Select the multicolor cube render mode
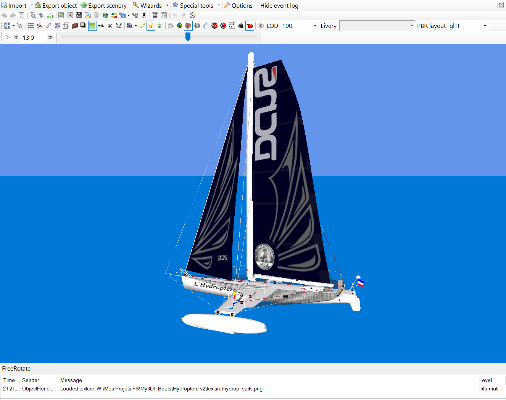Viewport: 506px width, 400px height. (179, 26)
